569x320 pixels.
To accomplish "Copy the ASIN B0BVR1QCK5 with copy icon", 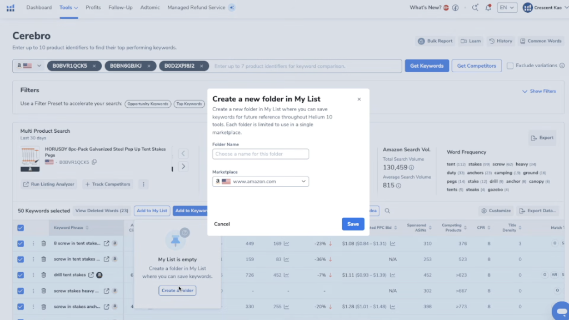I will [x=94, y=162].
